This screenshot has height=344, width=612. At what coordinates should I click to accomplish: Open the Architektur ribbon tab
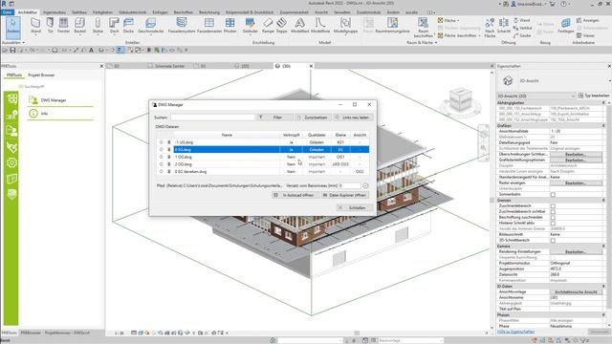pos(28,12)
